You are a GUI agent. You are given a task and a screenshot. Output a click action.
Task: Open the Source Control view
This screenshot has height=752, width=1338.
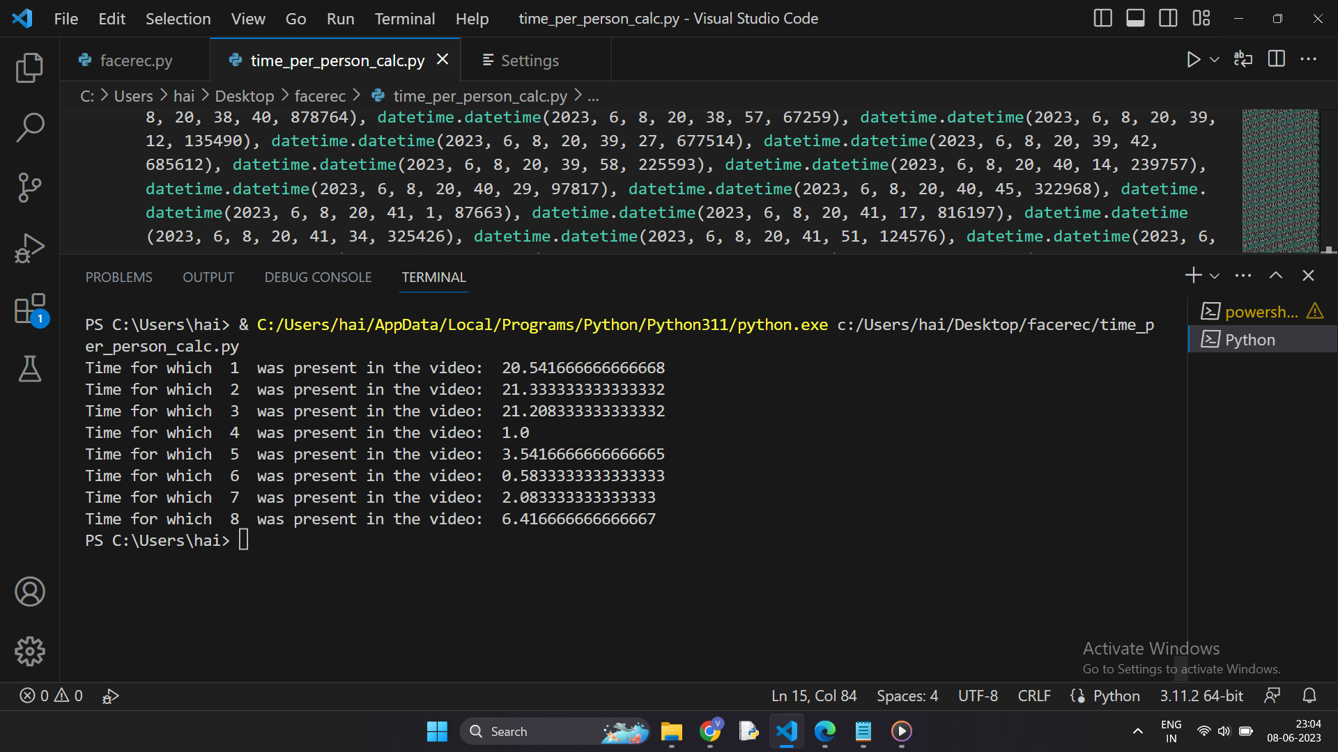pos(29,187)
